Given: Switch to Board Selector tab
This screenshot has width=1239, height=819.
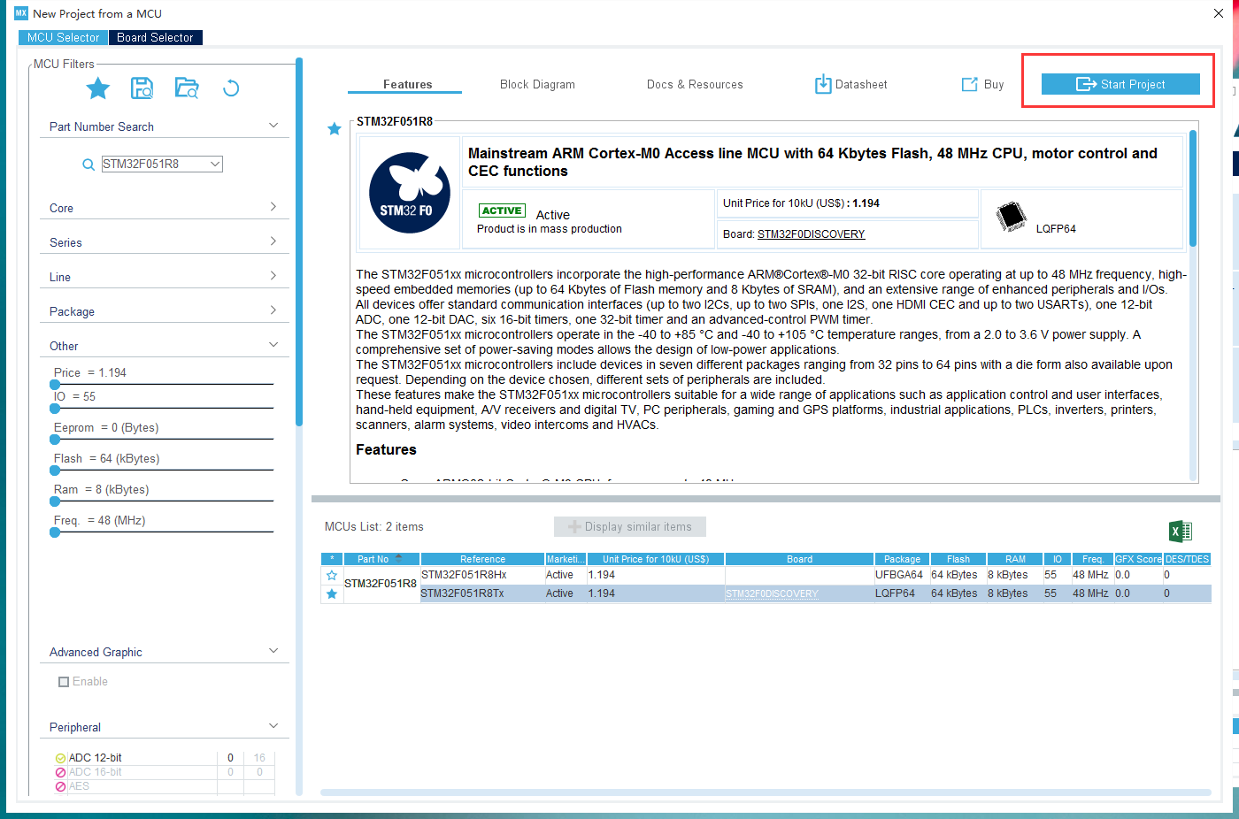Looking at the screenshot, I should click(155, 37).
